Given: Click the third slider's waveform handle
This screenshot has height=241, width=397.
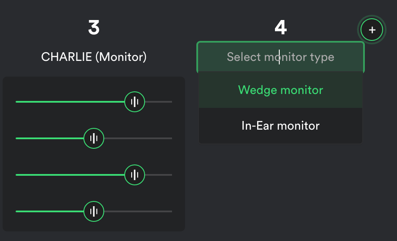Looking at the screenshot, I should pos(135,175).
